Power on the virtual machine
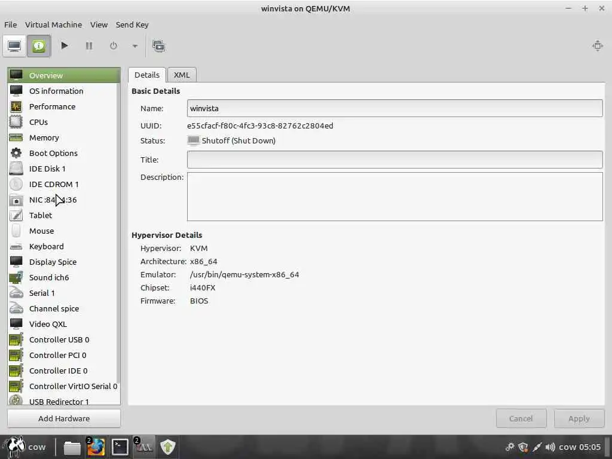Viewport: 612px width, 459px height. click(65, 46)
